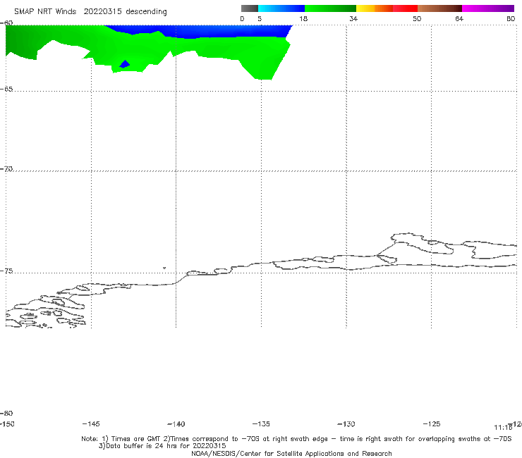Click the note text 'Times are GMT'
This screenshot has width=522, height=458.
136,439
